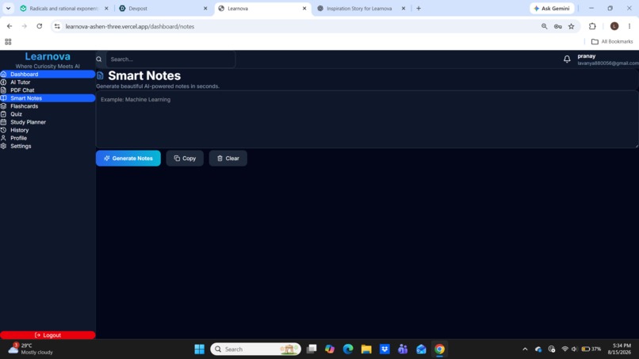This screenshot has width=639, height=359.
Task: Open the weather widget showing 29°C
Action: 32,349
